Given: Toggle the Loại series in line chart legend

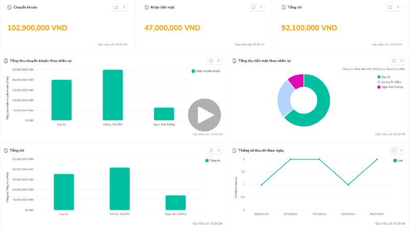Looking at the screenshot, I should coord(398,160).
